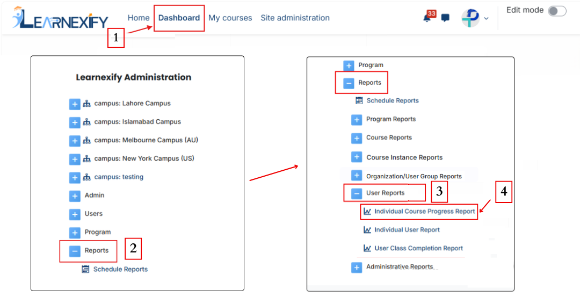Expand Course Instance Reports node
Screen dimensions: 580x304
tap(357, 157)
